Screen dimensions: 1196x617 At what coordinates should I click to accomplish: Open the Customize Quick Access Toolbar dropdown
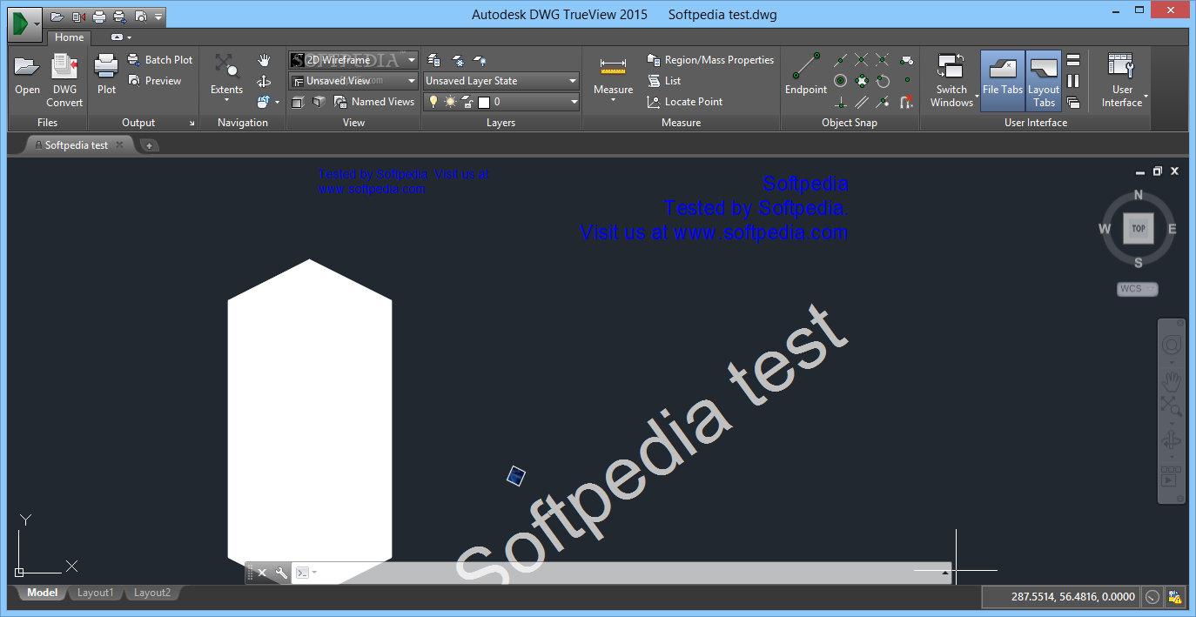158,16
